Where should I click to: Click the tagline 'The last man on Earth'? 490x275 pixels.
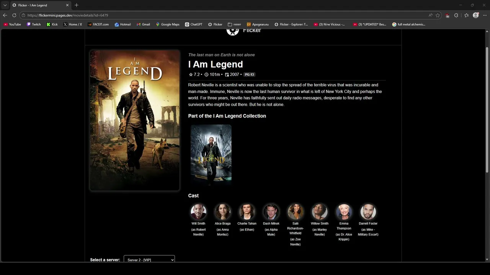(221, 55)
